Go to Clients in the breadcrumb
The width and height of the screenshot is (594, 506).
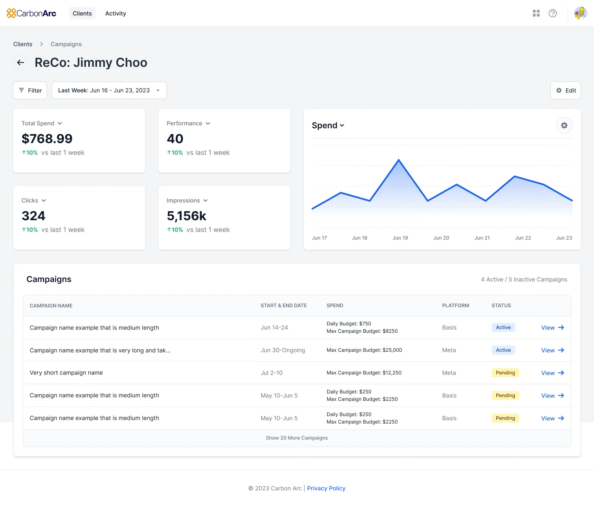click(23, 44)
